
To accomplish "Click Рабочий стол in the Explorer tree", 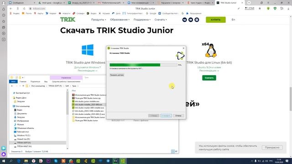I will click(x=23, y=132).
